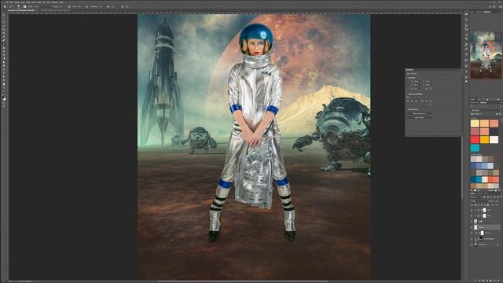
Task: Click align bottom edges in Properties panel
Action: [x=431, y=101]
